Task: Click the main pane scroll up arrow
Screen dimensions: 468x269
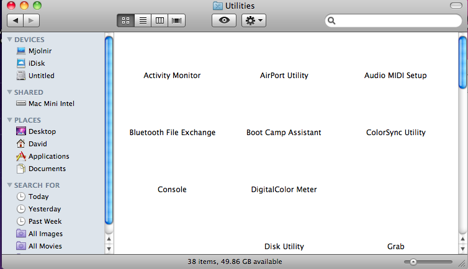Action: coord(462,239)
